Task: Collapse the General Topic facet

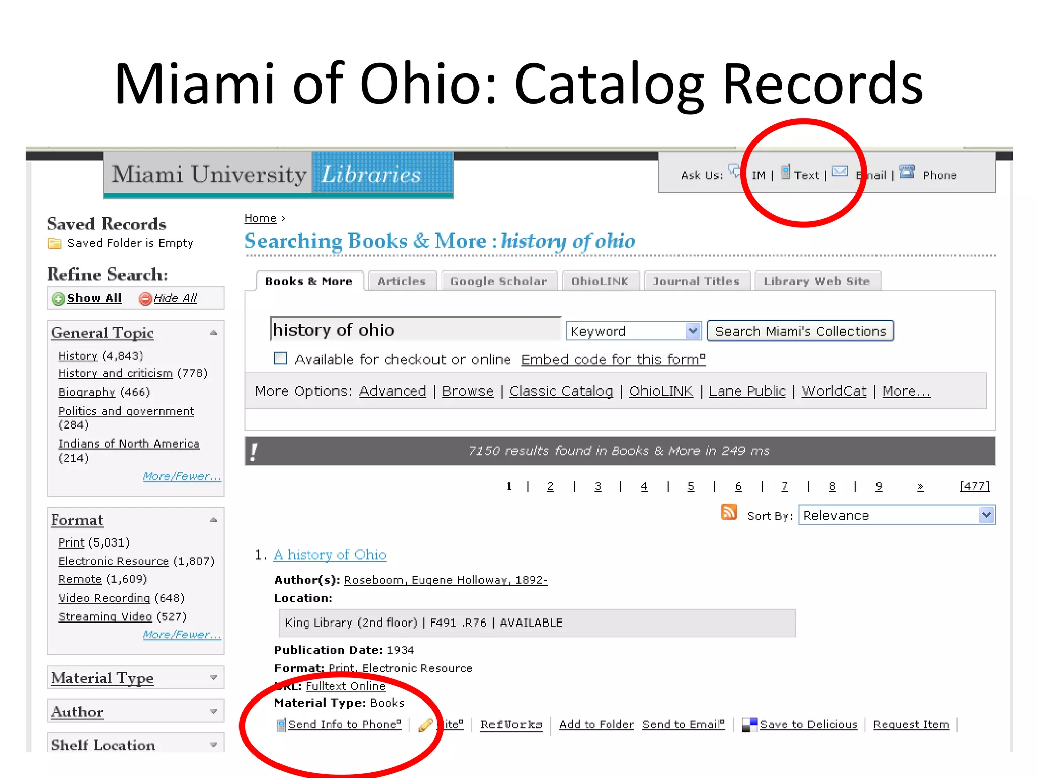Action: pyautogui.click(x=213, y=333)
